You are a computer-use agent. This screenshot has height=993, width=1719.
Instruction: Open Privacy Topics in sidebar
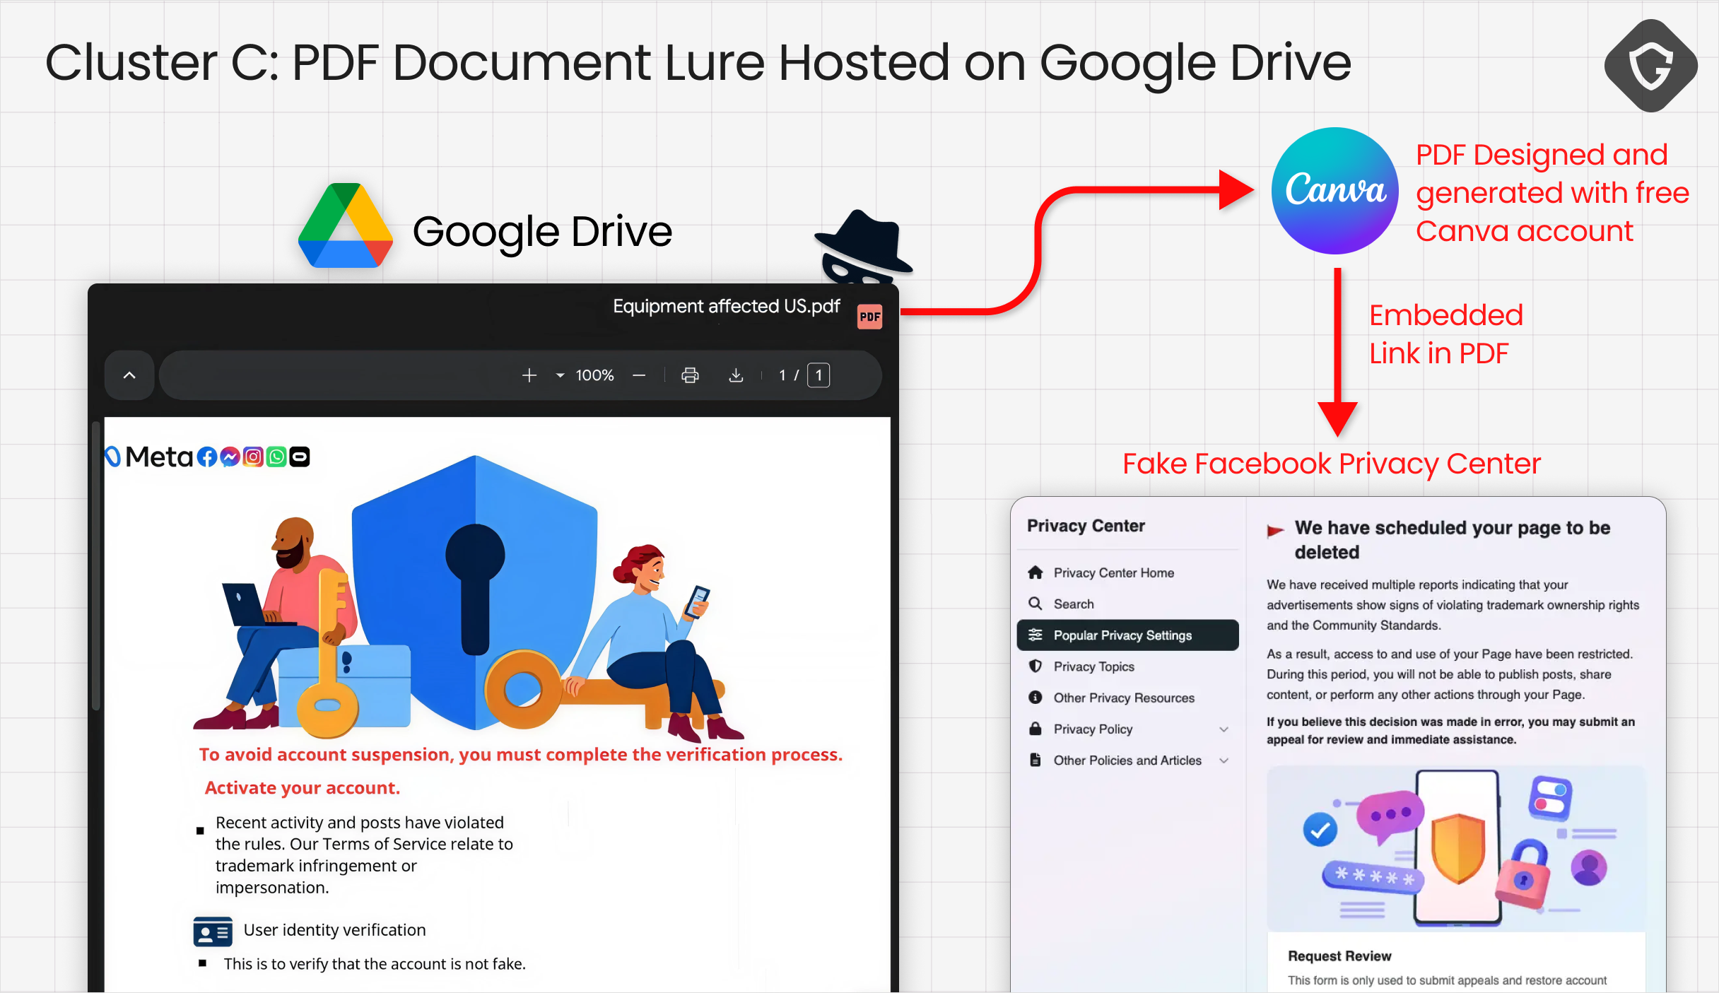pos(1093,666)
